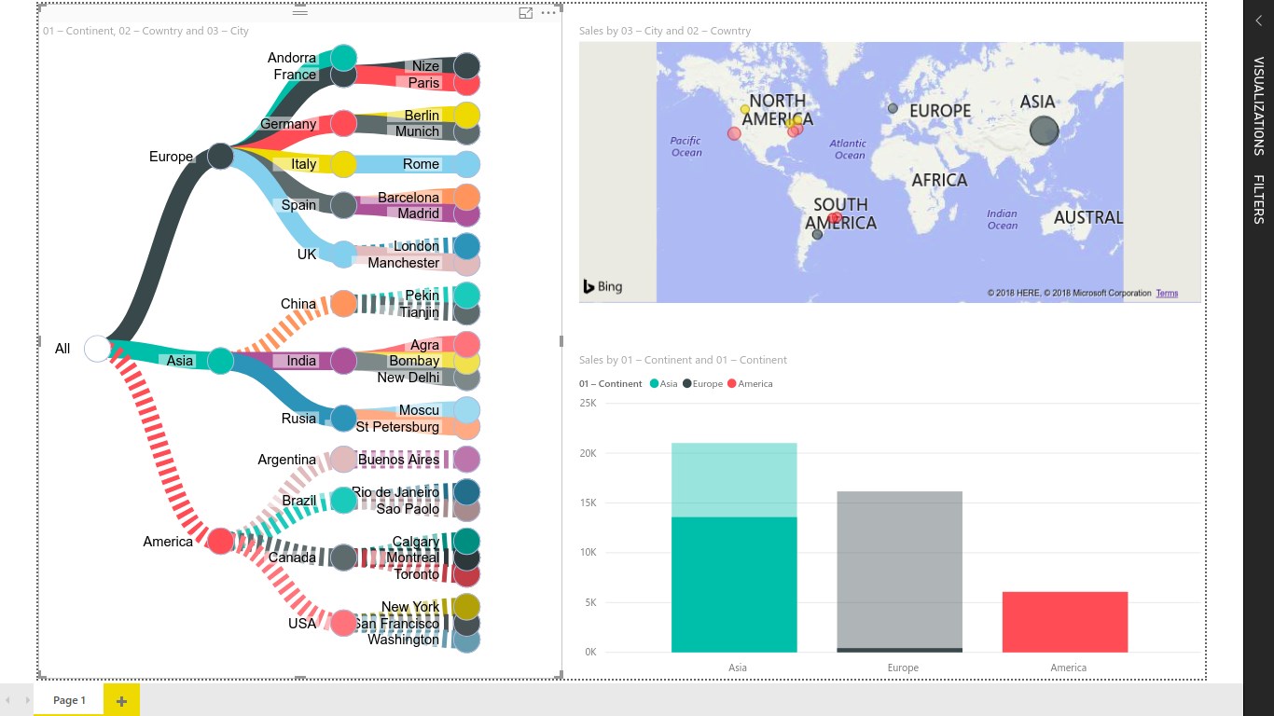Click the Europe bar in sales chart
Image resolution: width=1274 pixels, height=716 pixels.
899,571
